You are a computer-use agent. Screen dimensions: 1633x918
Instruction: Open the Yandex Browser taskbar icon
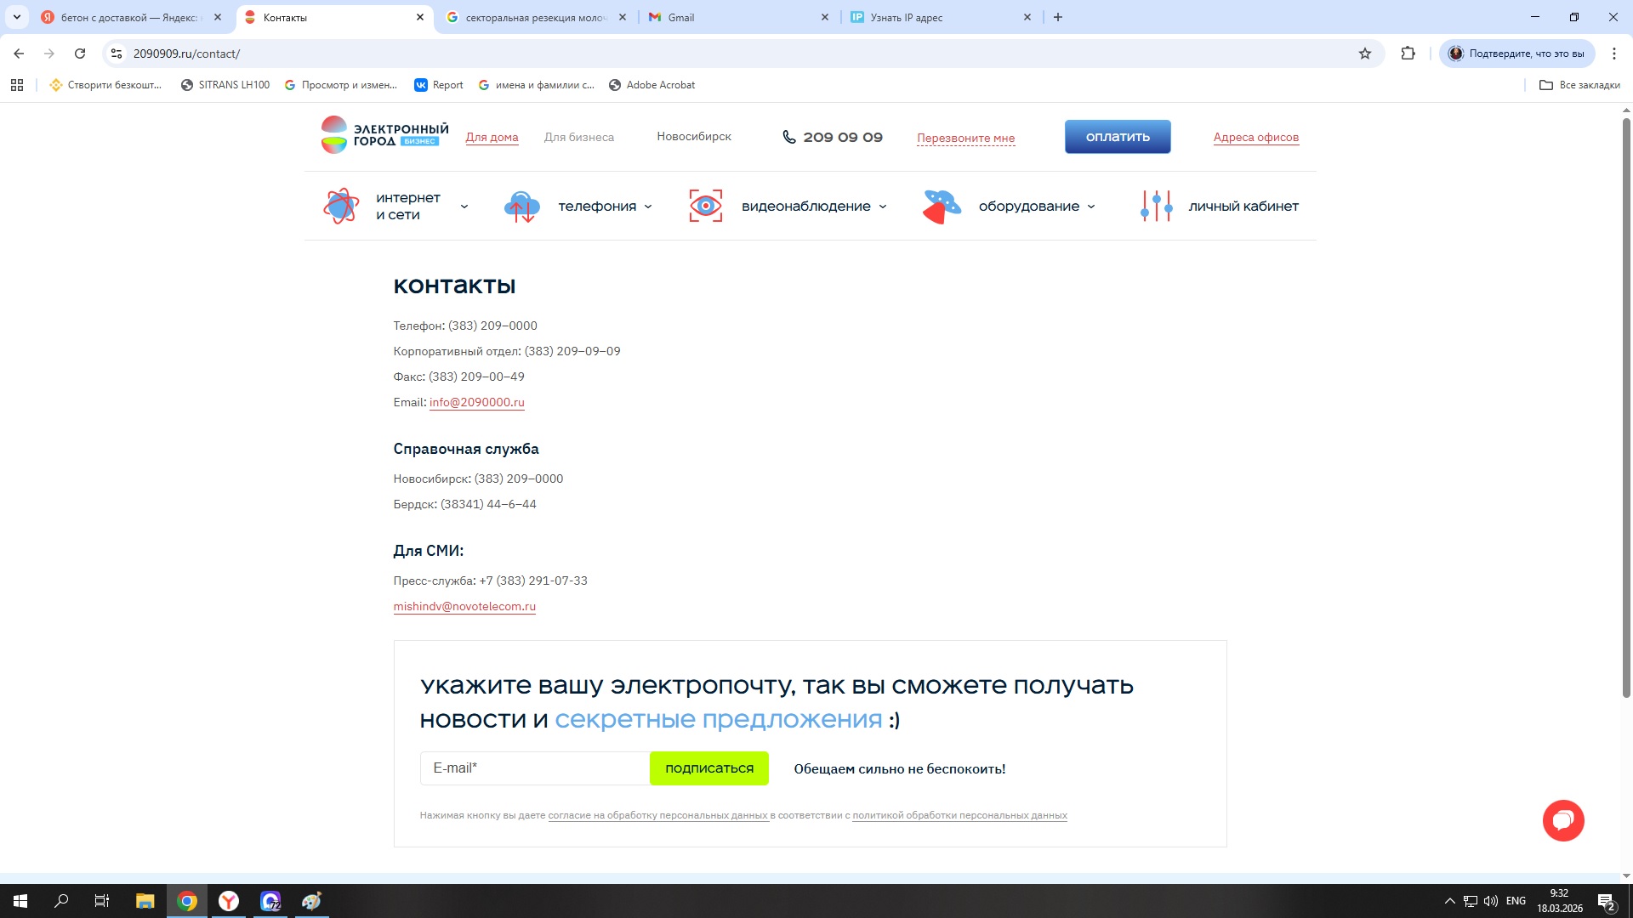coord(229,901)
